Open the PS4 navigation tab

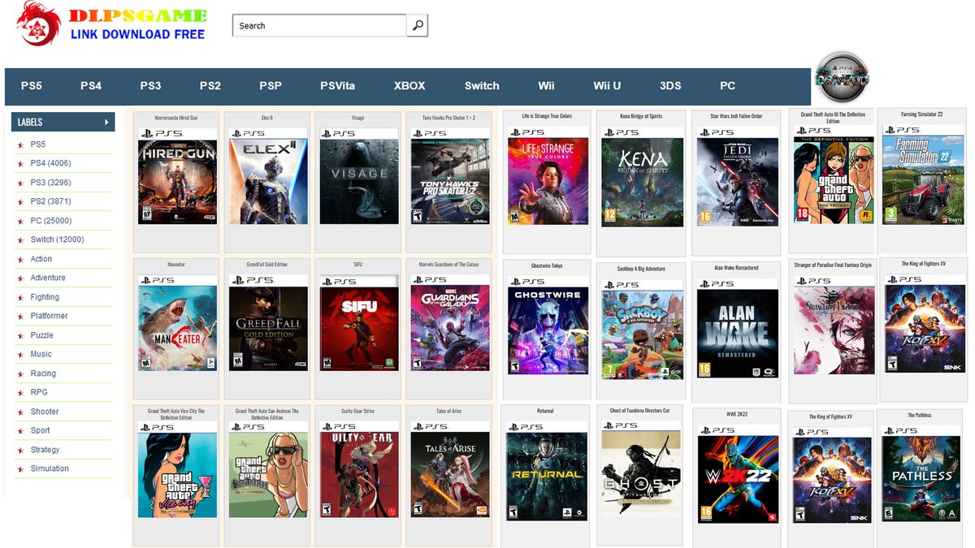tap(91, 85)
